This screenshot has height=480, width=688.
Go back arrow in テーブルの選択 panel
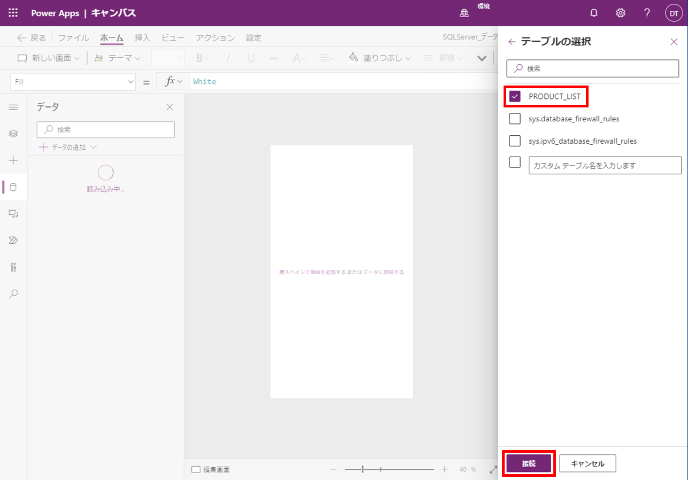point(512,42)
